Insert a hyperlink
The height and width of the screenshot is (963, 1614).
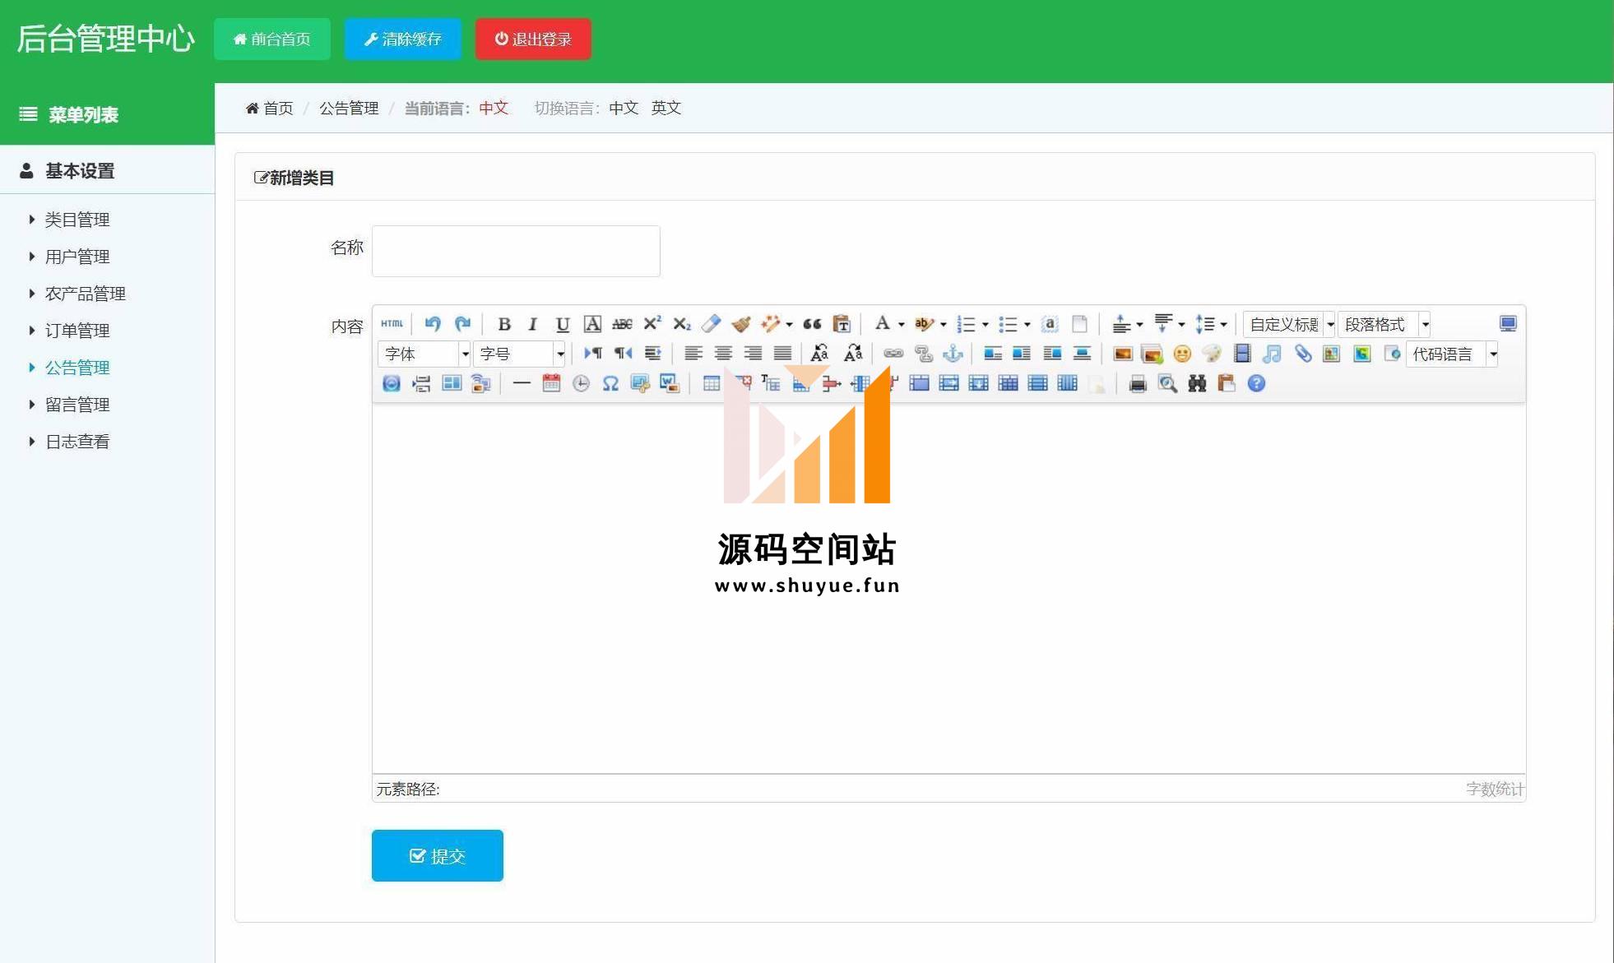click(893, 354)
